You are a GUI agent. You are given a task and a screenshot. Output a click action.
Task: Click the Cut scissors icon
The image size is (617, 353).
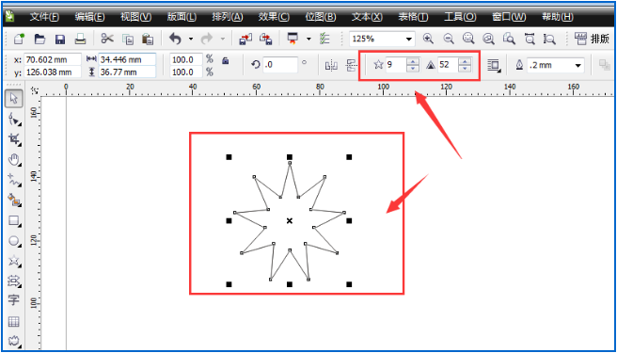107,39
